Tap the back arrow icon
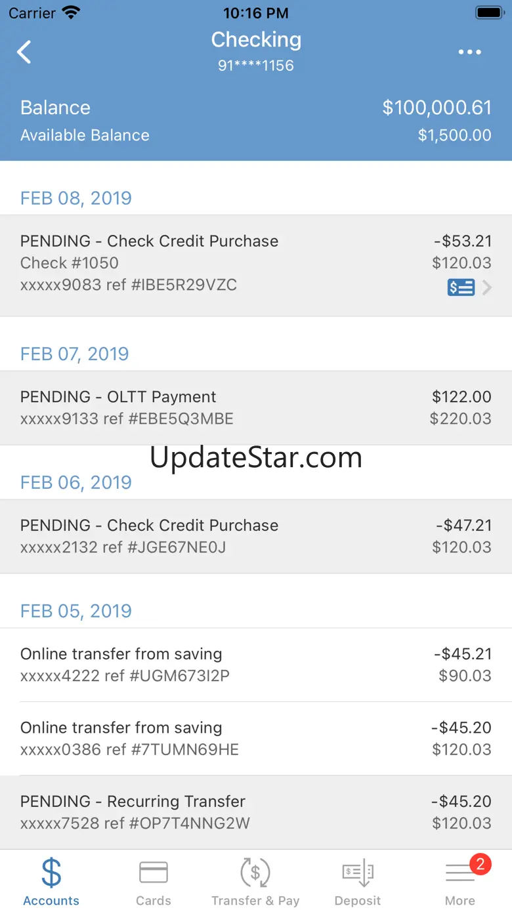The image size is (512, 910). 24,52
